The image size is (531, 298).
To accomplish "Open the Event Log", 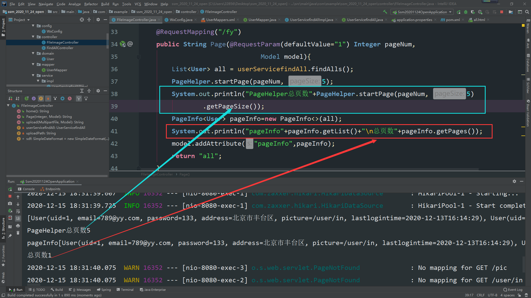I will tap(514, 289).
